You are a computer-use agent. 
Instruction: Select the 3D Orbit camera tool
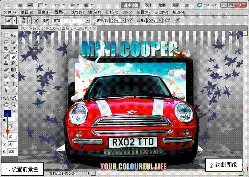14,98
